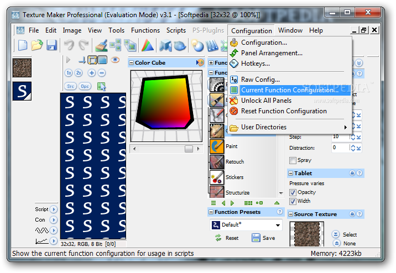Click the lightbulb toolbar icon
This screenshot has width=396, height=273.
[x=197, y=45]
